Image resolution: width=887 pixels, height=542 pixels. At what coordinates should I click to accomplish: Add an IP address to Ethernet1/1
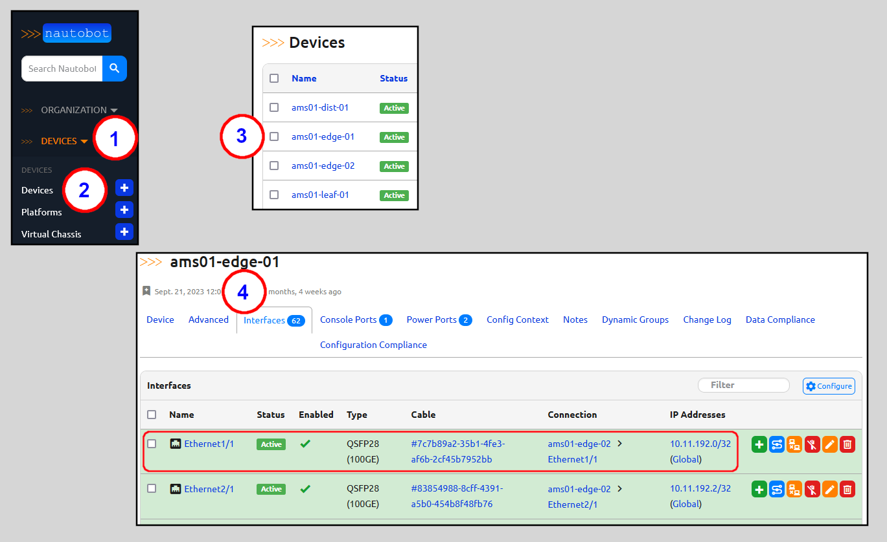[x=759, y=444]
